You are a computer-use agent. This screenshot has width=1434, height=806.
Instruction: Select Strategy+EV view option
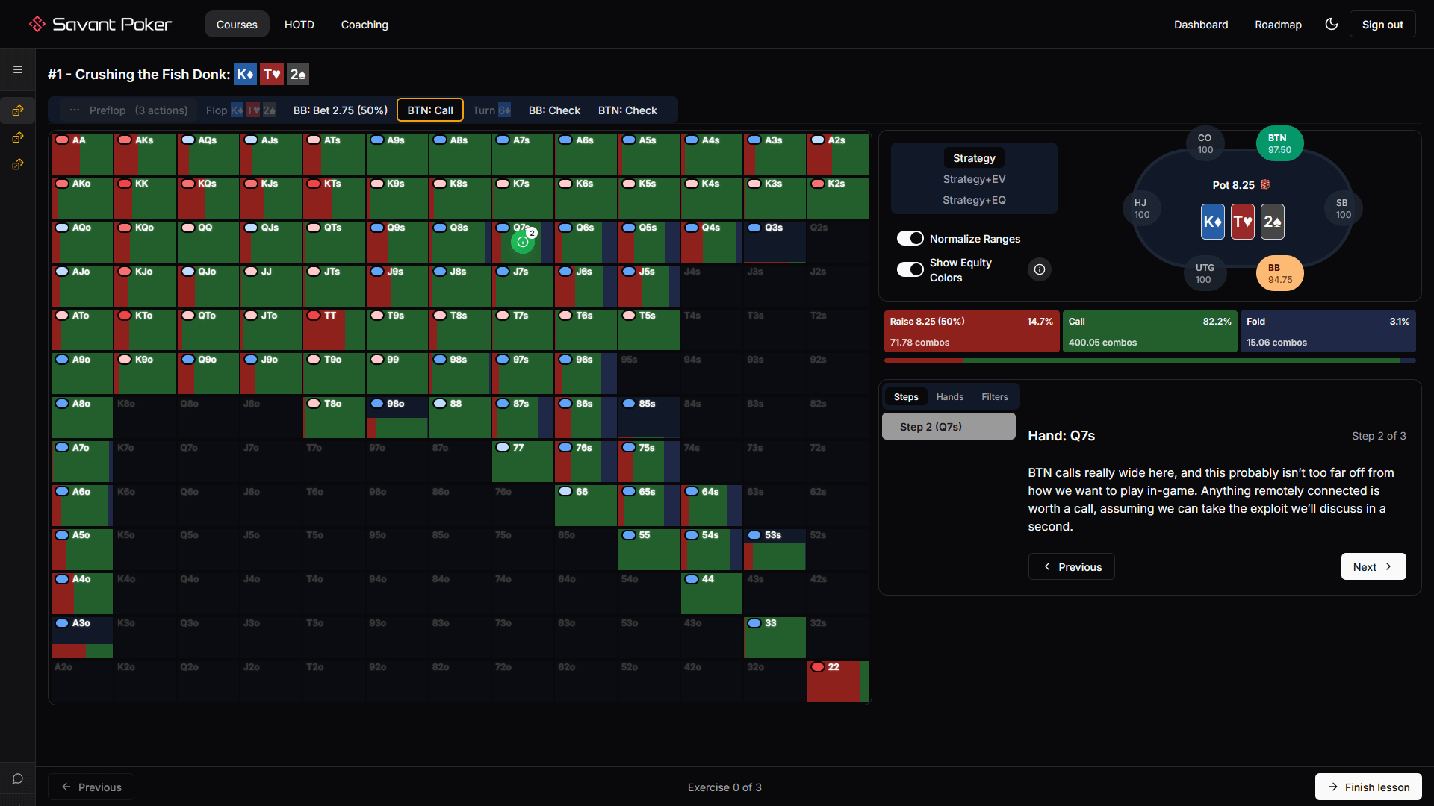coord(973,179)
